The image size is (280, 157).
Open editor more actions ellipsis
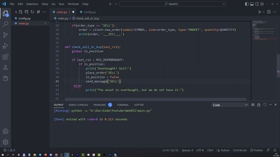275,12
